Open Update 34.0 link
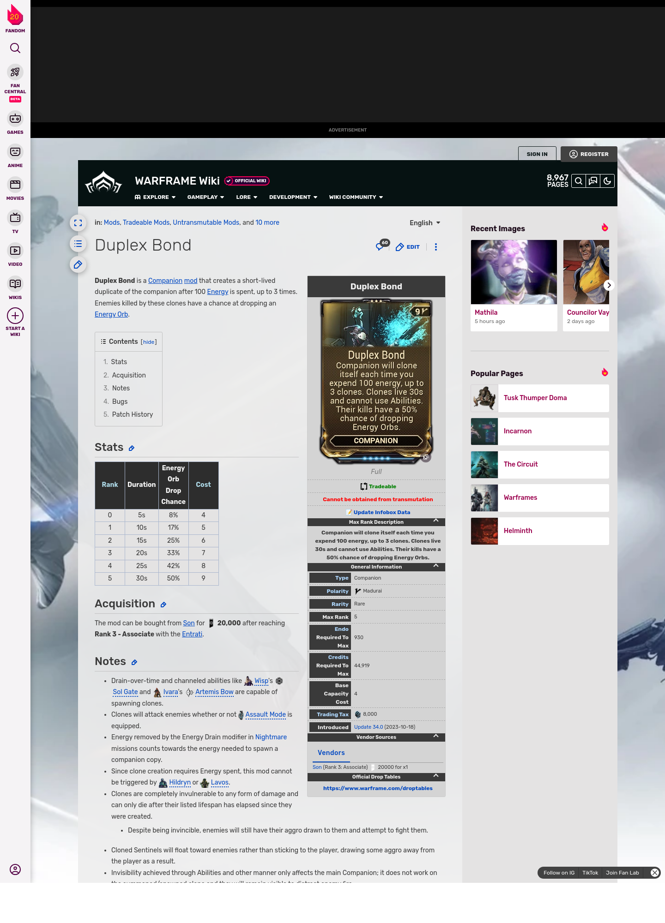 (369, 727)
